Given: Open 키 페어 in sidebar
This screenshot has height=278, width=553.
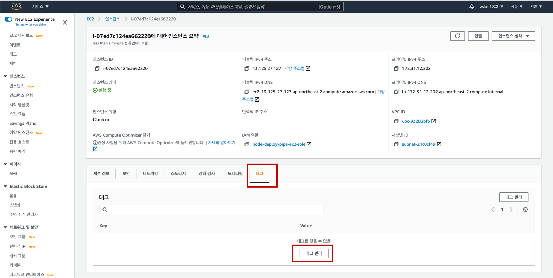Looking at the screenshot, I should coord(15,265).
